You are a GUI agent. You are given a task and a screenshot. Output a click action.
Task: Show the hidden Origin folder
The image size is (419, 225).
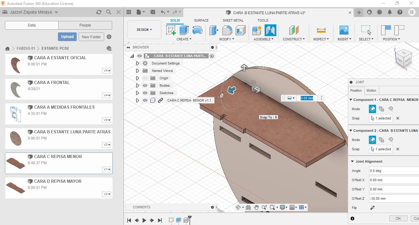pyautogui.click(x=145, y=78)
